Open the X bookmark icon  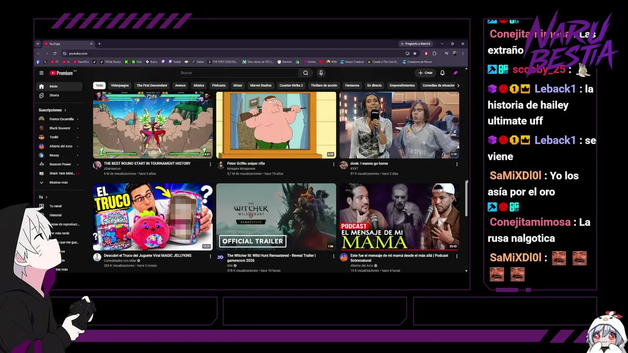tap(45, 62)
